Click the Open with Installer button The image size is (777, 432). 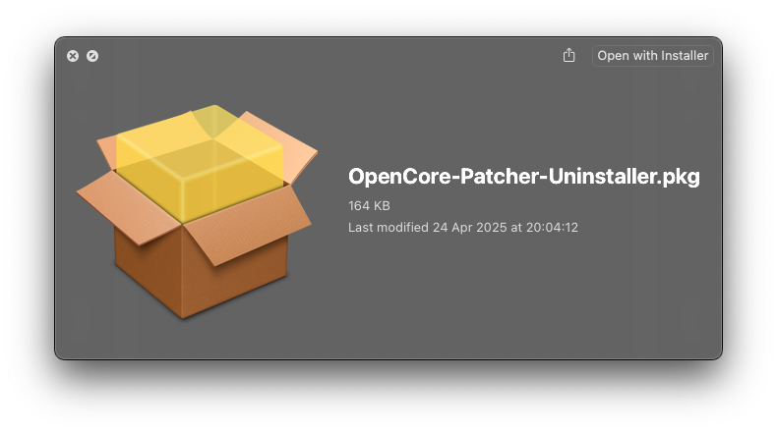[x=652, y=56]
